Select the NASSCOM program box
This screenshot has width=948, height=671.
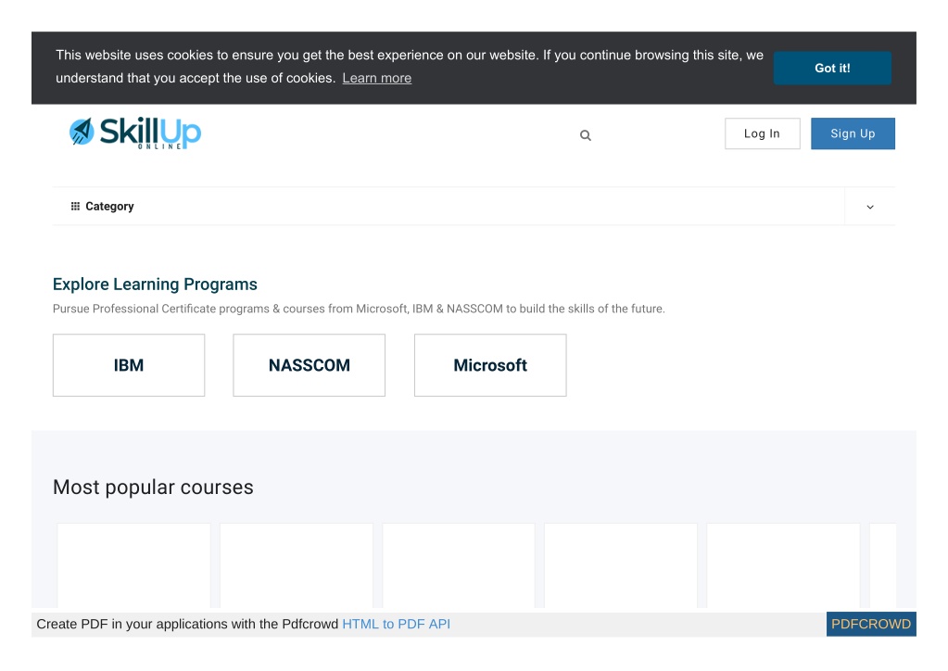309,365
